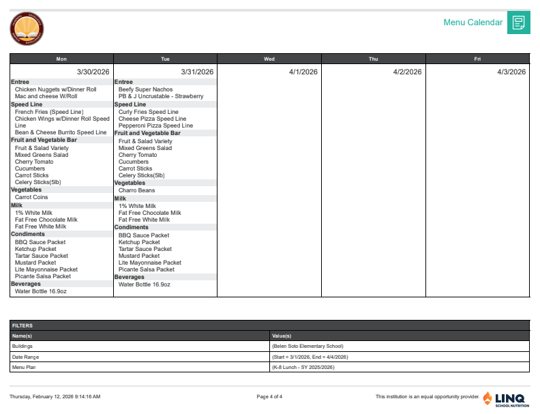Image resolution: width=540 pixels, height=414 pixels.
Task: Click Monday's Speed Line section heading
Action: 27,104
